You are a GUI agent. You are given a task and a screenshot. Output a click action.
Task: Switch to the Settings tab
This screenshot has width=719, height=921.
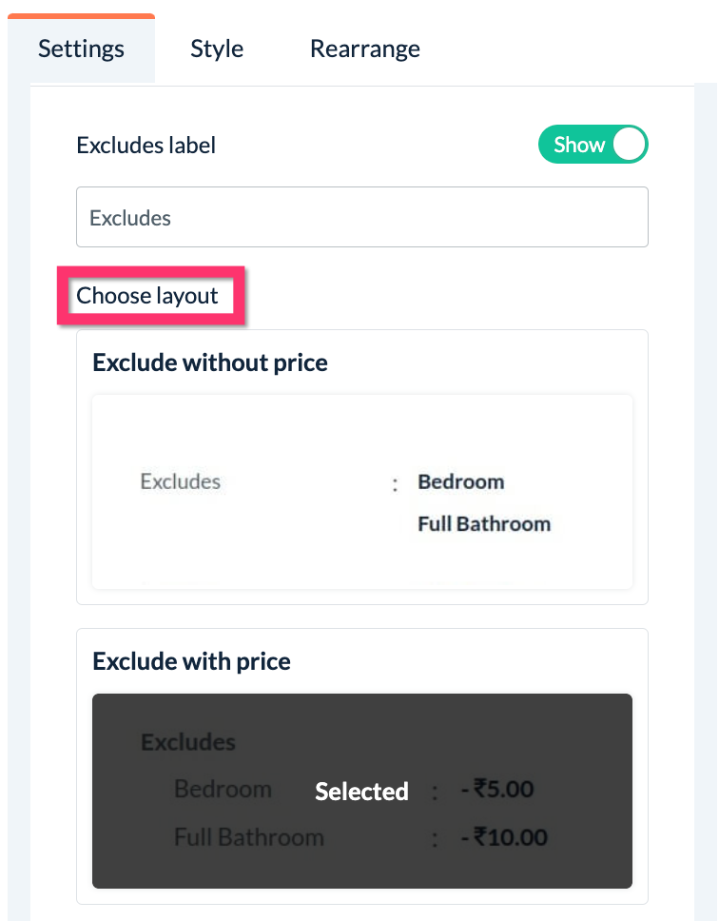point(81,49)
